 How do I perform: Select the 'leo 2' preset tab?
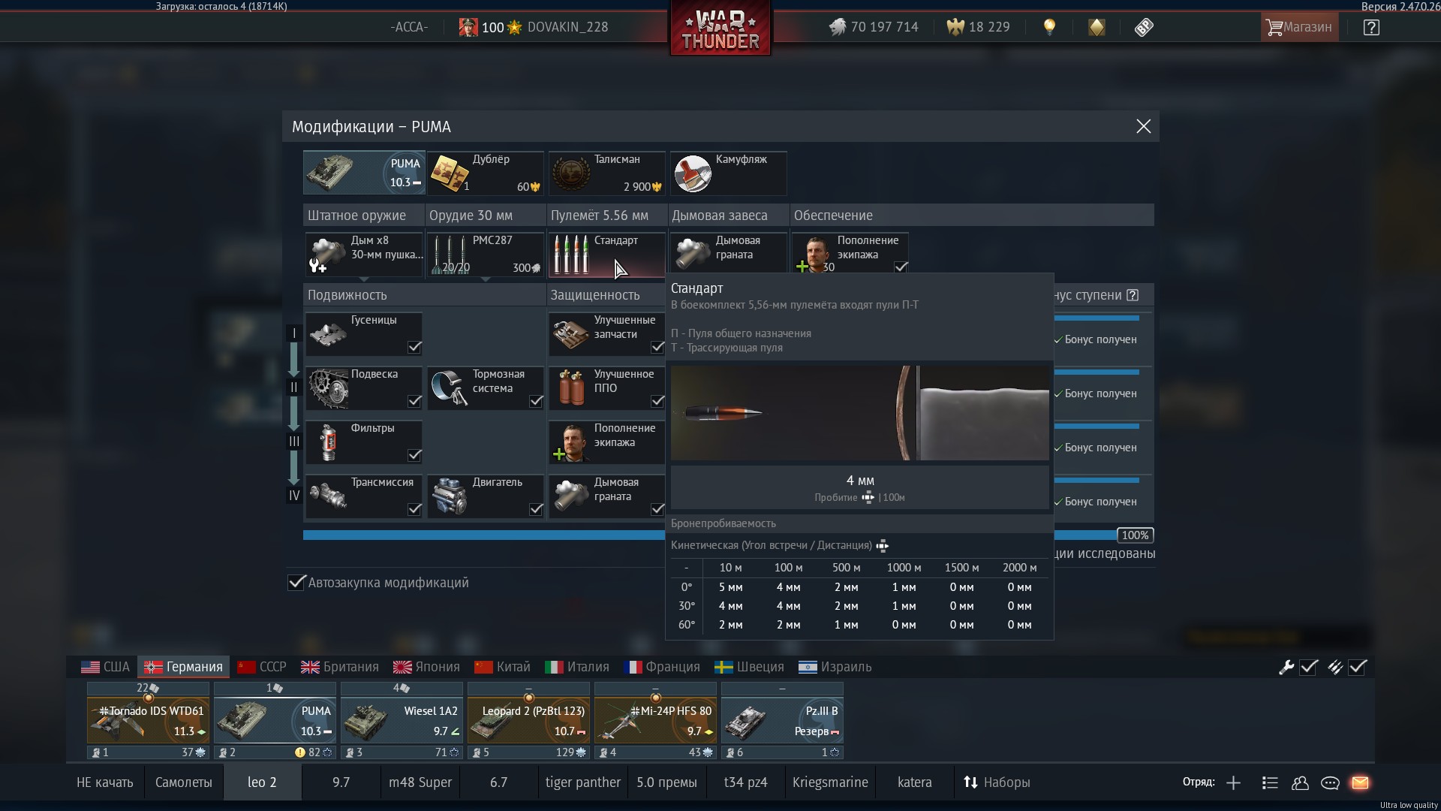coord(262,782)
